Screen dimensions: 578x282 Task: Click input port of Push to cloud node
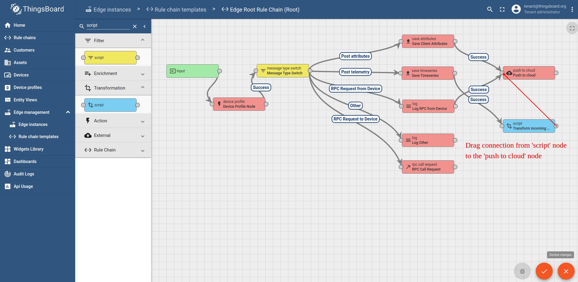coord(502,73)
